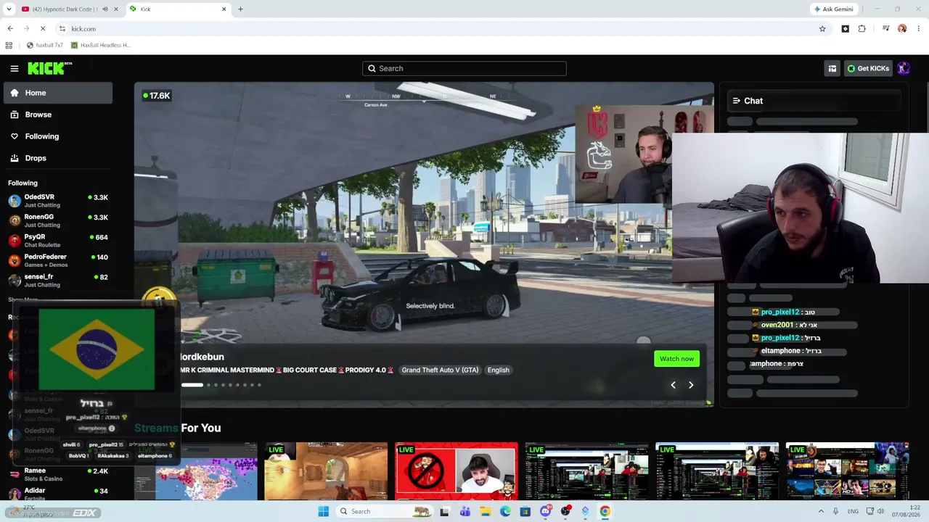Open Chrome apps grid in bookmarks bar
The height and width of the screenshot is (522, 929).
coord(9,45)
